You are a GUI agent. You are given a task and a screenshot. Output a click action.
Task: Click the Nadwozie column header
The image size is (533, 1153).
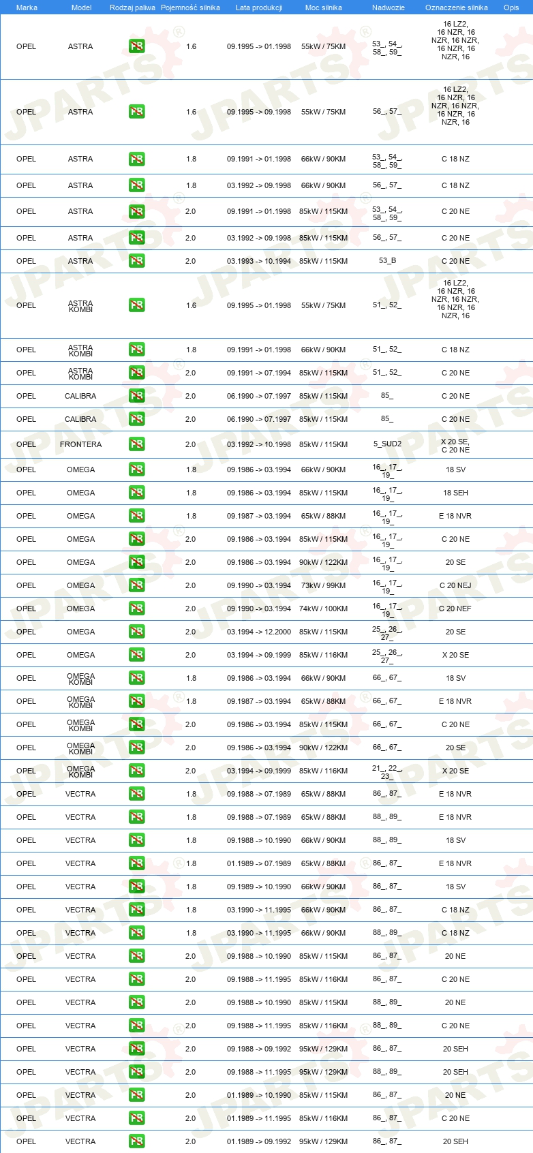388,7
